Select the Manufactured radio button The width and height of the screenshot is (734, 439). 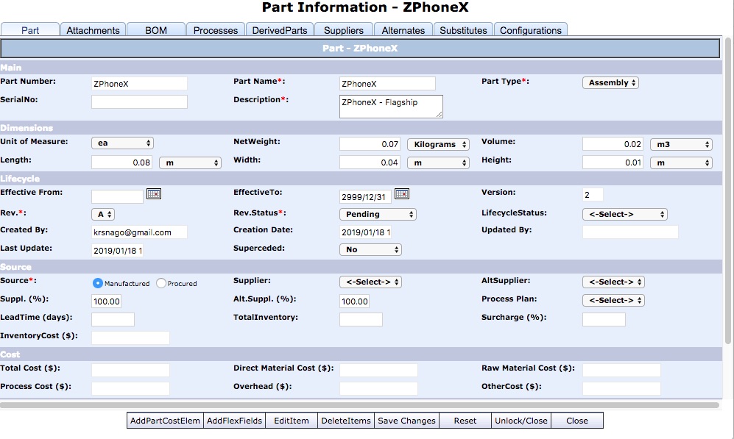pos(98,282)
